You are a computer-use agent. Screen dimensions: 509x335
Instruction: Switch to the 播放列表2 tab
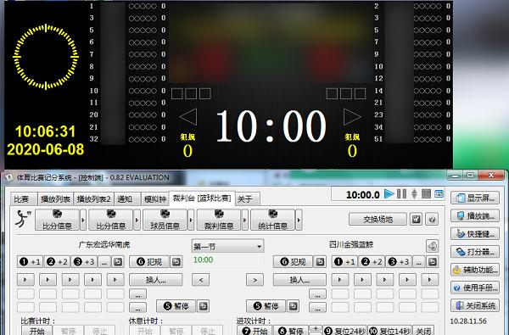(x=94, y=199)
